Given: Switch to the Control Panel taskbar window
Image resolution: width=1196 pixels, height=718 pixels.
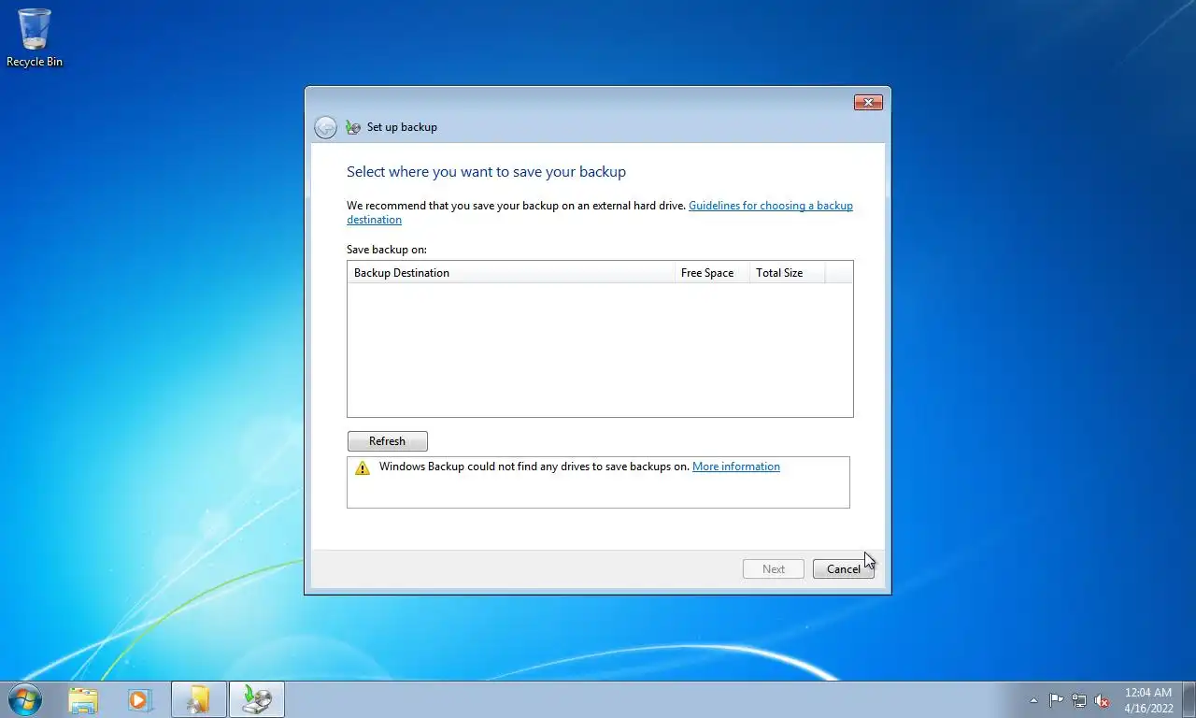Looking at the screenshot, I should click(199, 699).
